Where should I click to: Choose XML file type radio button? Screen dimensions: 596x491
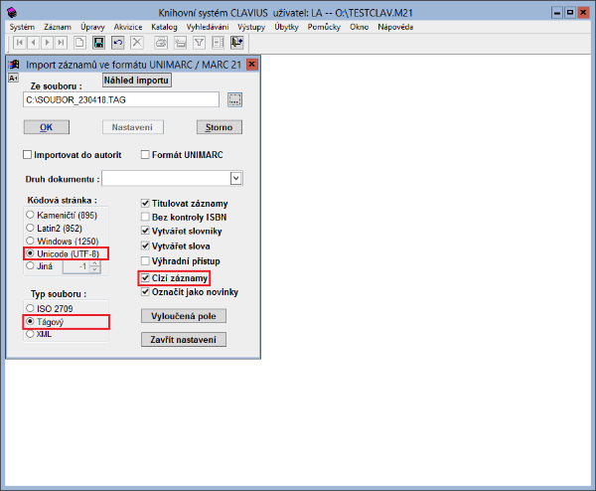(30, 334)
